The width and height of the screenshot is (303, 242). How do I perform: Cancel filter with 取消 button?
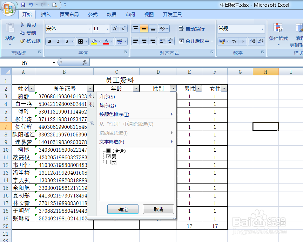point(158,209)
